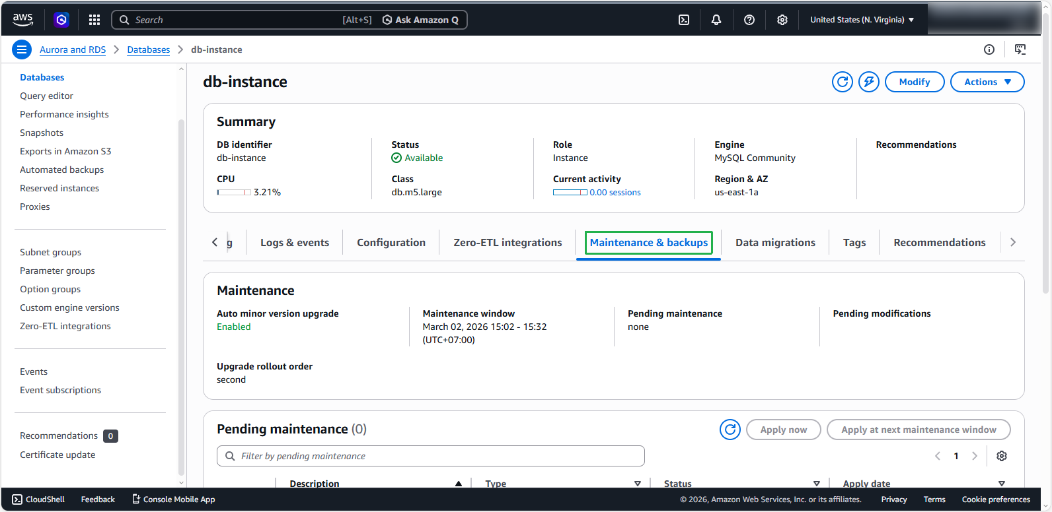Open the info panel icon

point(989,49)
